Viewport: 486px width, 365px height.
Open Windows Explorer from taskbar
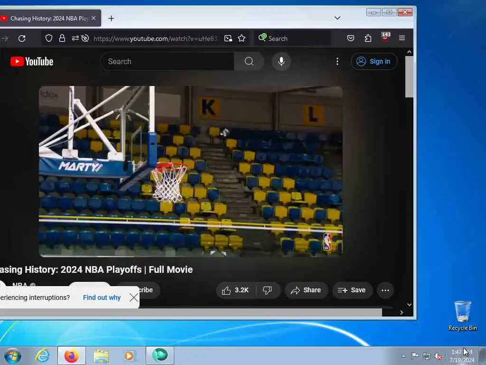(101, 355)
